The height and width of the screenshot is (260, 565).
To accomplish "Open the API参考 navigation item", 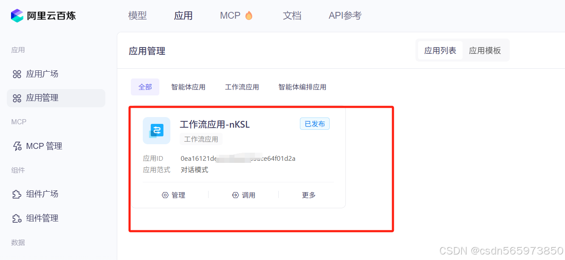I will coord(345,16).
